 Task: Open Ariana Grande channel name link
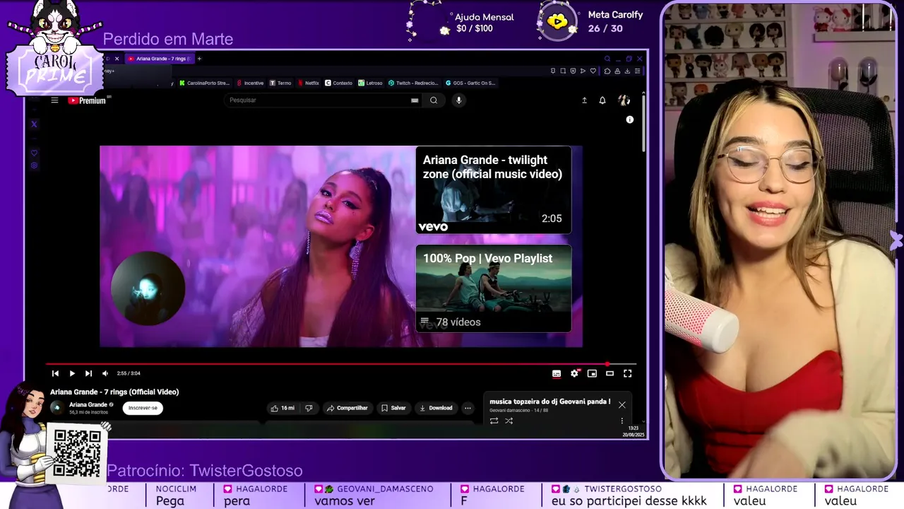(88, 405)
